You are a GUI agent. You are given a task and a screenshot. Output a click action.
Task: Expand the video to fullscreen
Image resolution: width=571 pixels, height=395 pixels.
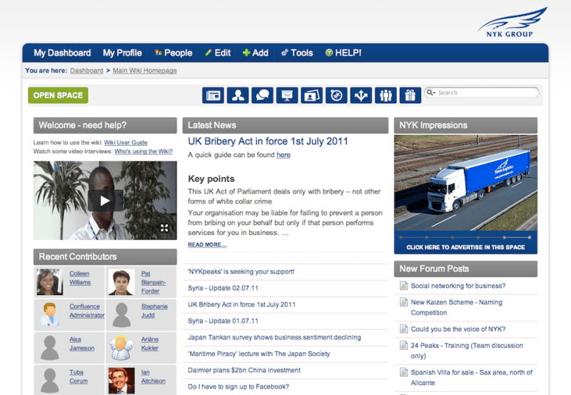coord(164,228)
